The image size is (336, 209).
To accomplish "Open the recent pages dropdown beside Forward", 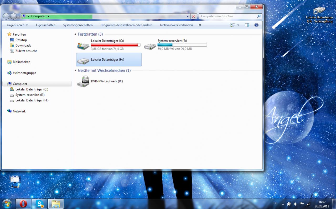I will point(18,16).
